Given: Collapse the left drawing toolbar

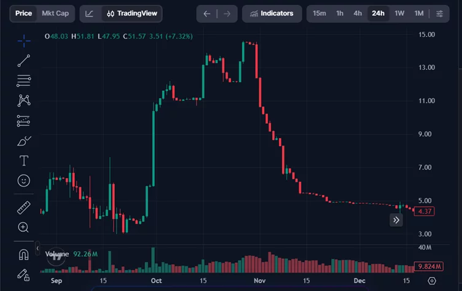Looking at the screenshot, I should (37, 249).
